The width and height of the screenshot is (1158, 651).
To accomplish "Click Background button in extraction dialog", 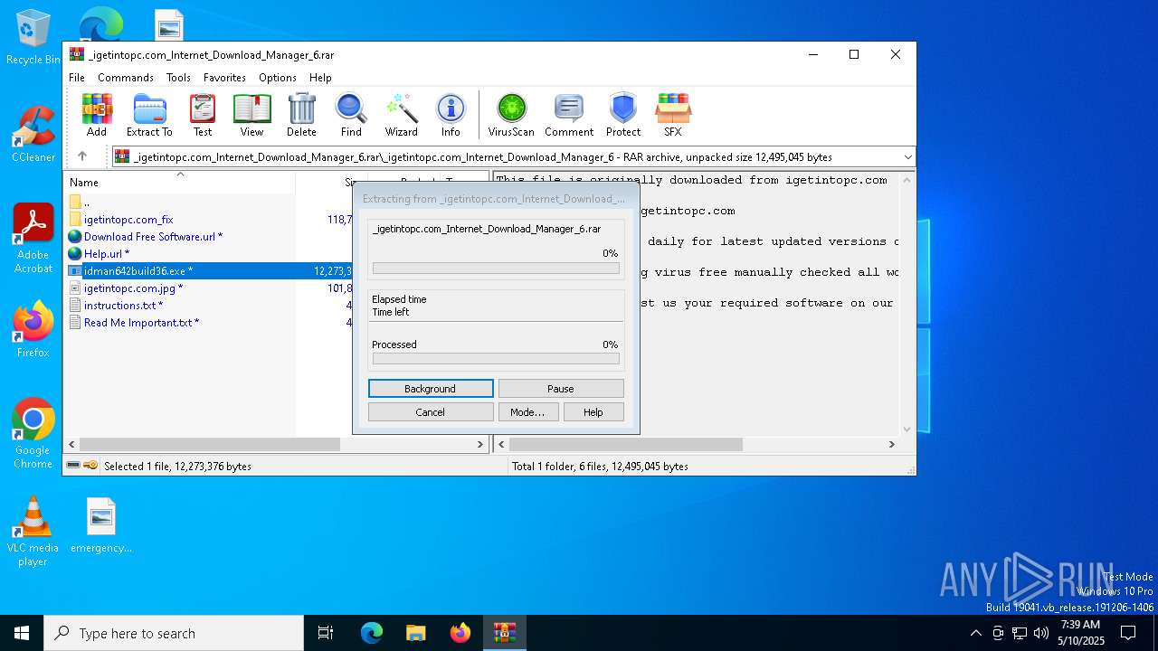I will (x=431, y=389).
